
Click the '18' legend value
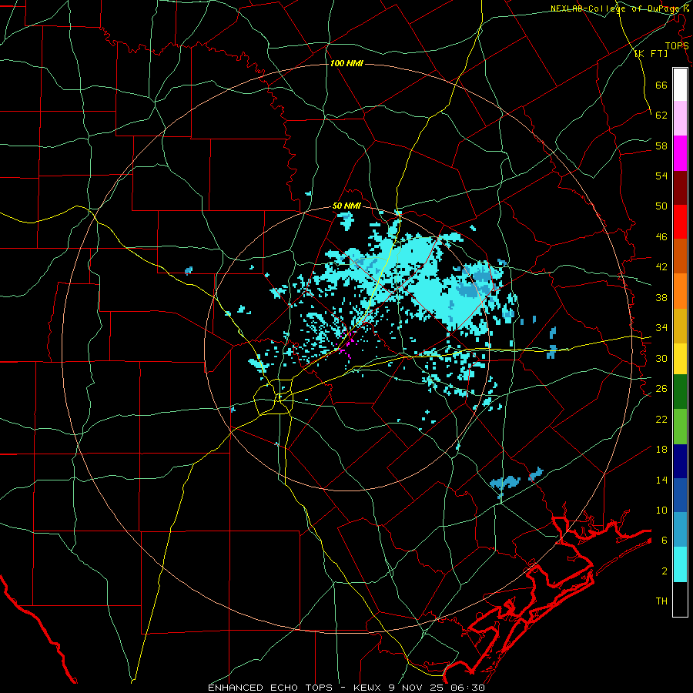coord(661,450)
